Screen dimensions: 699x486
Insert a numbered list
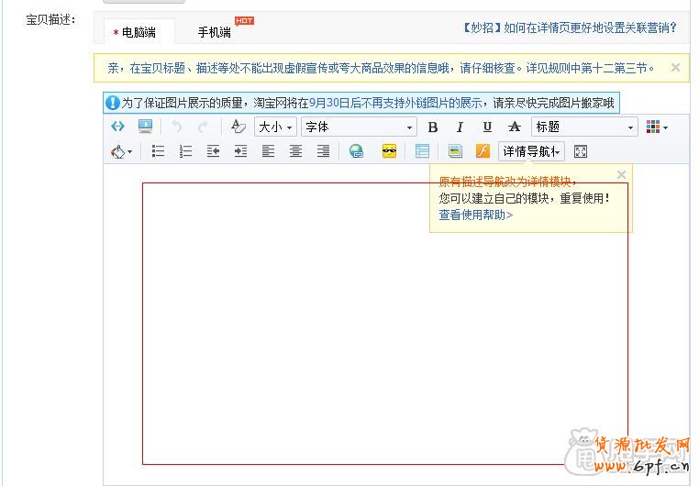[x=185, y=151]
